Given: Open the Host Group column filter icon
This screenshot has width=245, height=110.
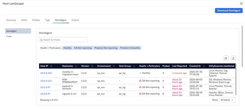Looking at the screenshot, I should tap(134, 66).
